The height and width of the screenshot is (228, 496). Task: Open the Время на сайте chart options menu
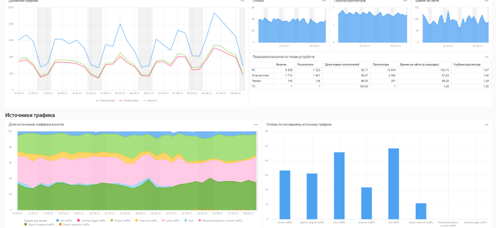tap(486, 2)
